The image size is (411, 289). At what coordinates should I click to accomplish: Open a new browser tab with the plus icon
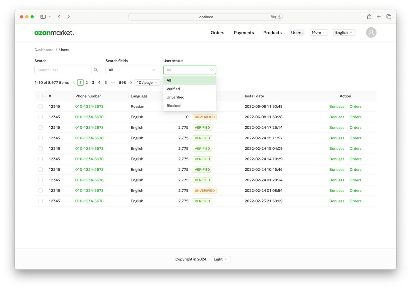[379, 16]
